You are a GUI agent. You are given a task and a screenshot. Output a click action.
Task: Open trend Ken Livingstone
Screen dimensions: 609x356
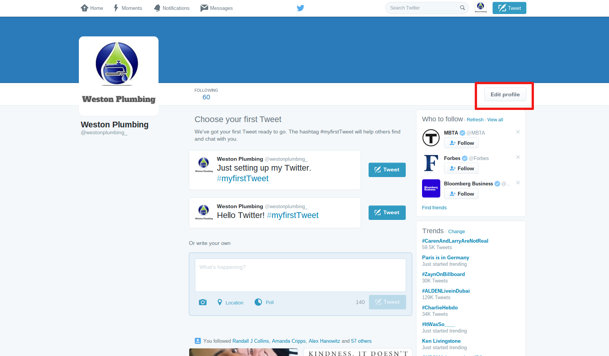click(441, 341)
